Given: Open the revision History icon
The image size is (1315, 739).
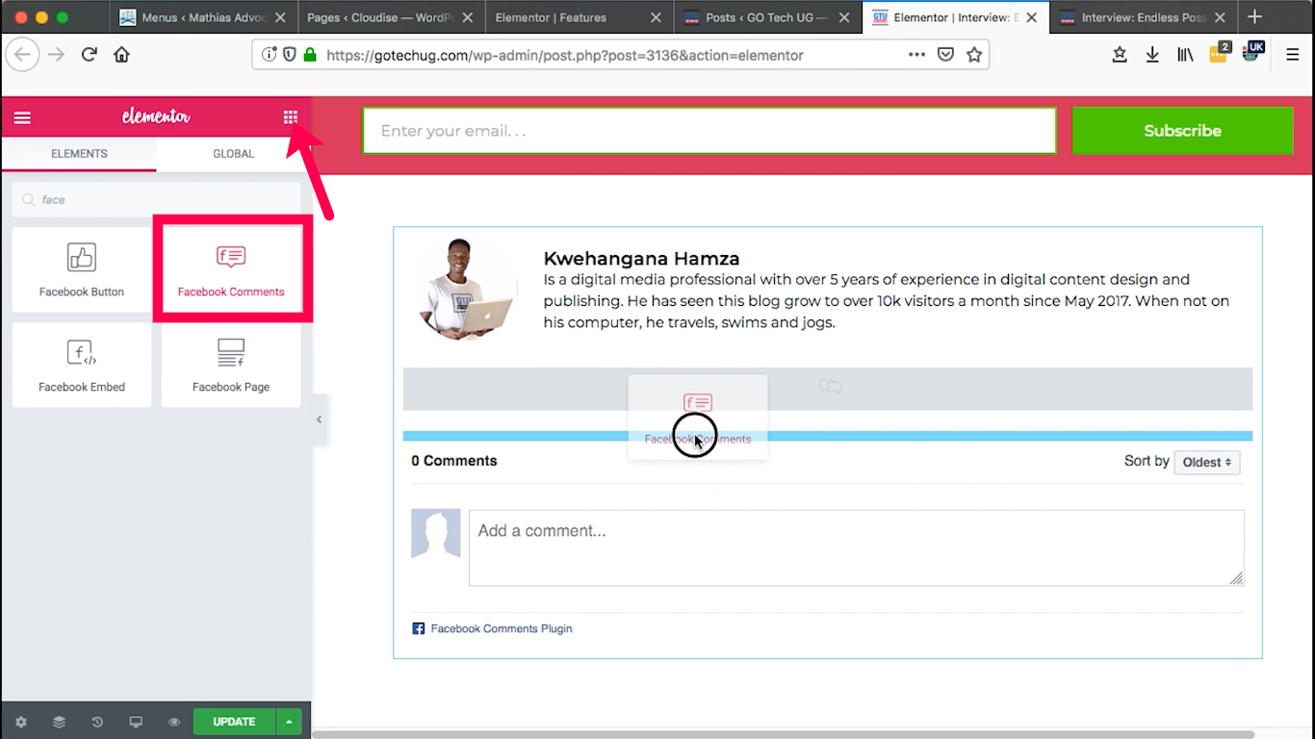Looking at the screenshot, I should coord(97,722).
